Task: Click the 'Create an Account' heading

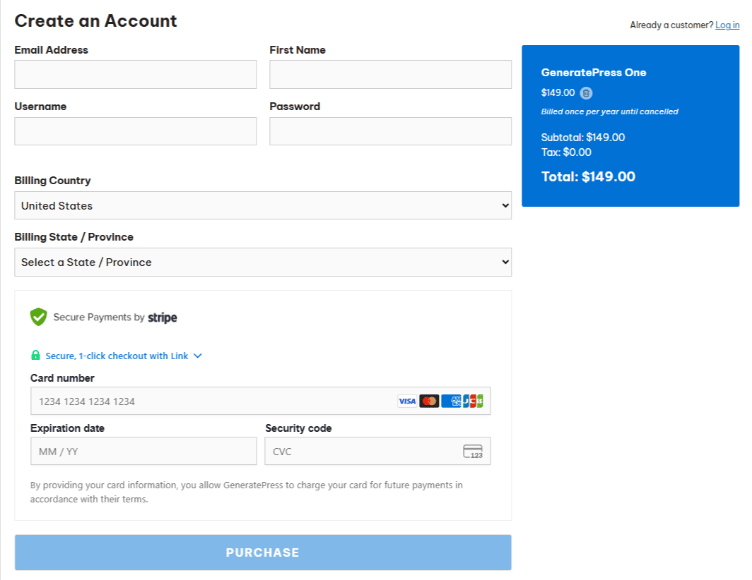Action: 96,21
